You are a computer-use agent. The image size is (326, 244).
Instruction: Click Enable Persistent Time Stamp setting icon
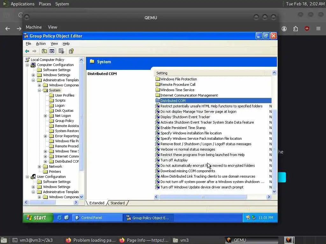pyautogui.click(x=157, y=128)
